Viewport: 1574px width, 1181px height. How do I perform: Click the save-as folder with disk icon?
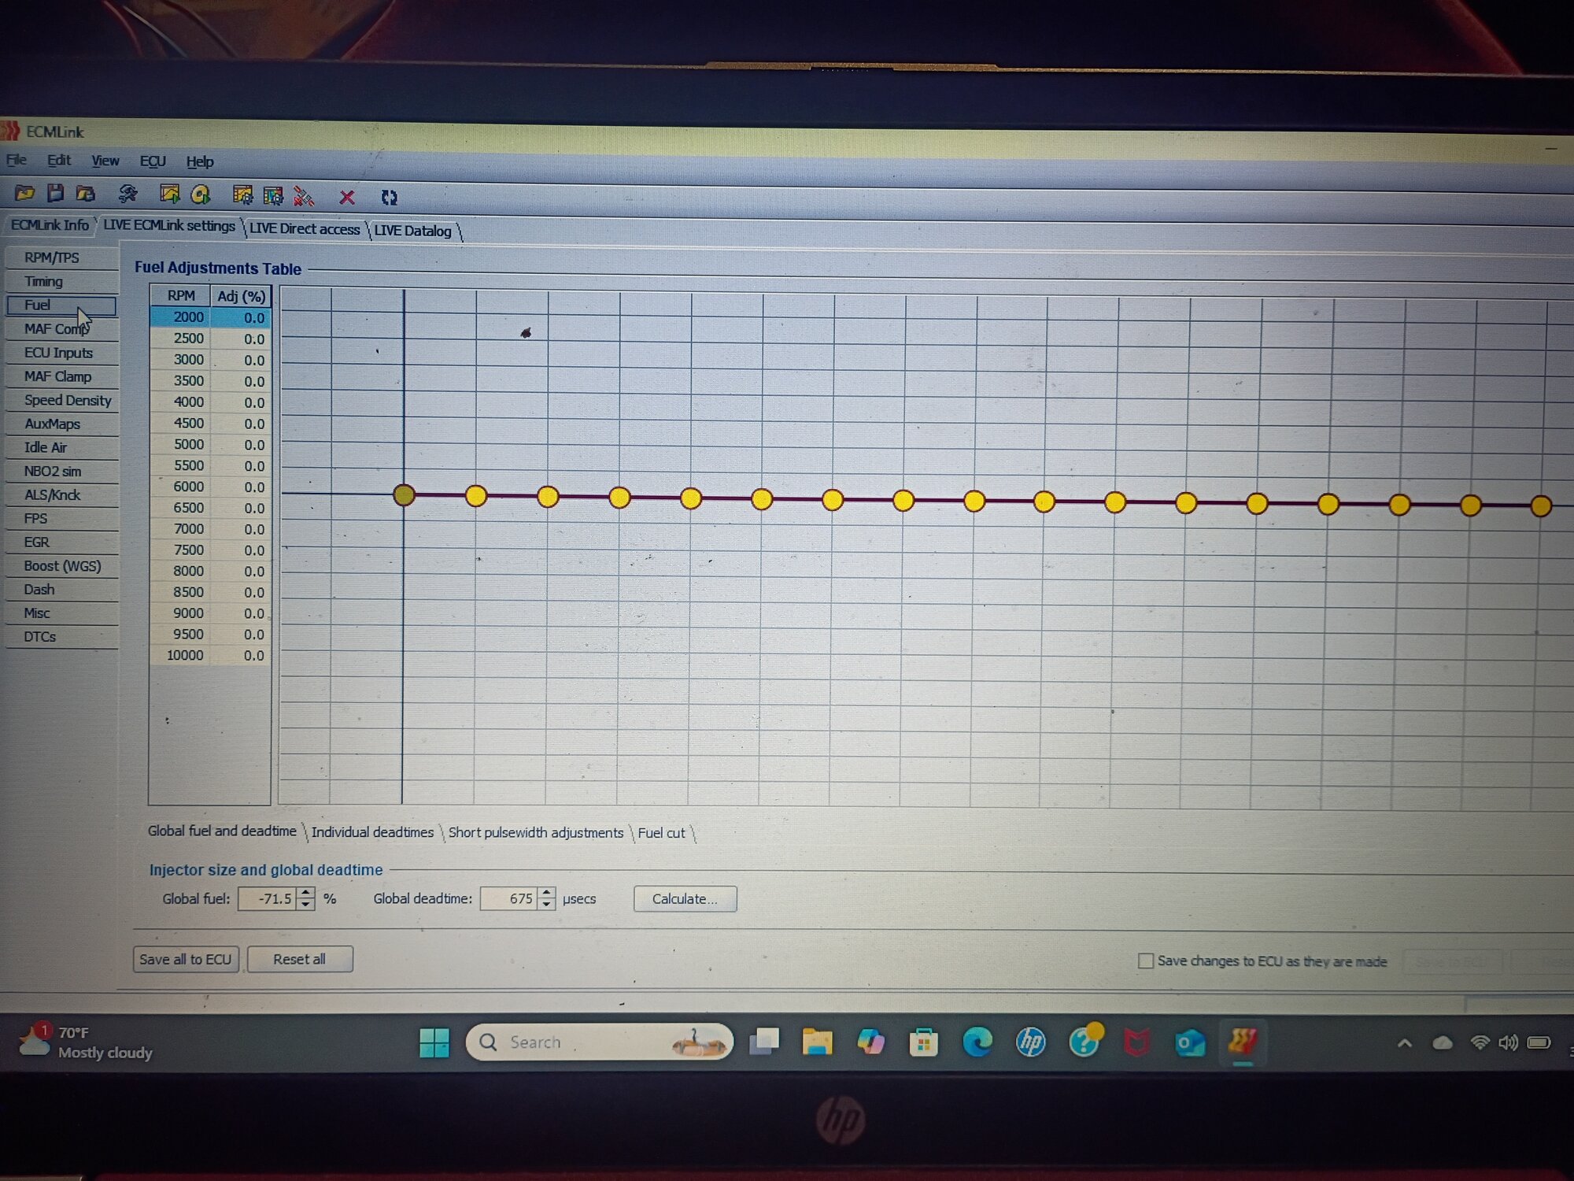pos(85,194)
